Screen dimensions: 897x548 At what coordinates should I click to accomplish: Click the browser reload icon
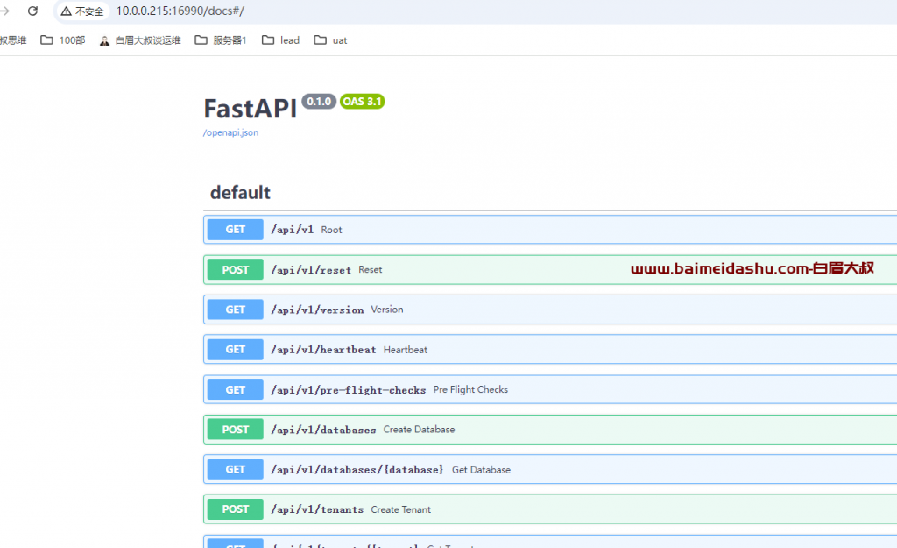click(33, 11)
